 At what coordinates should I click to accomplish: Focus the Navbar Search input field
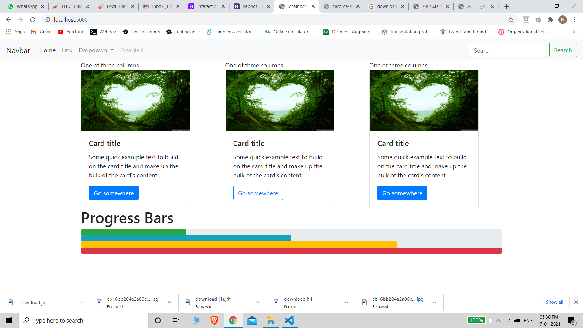[507, 50]
